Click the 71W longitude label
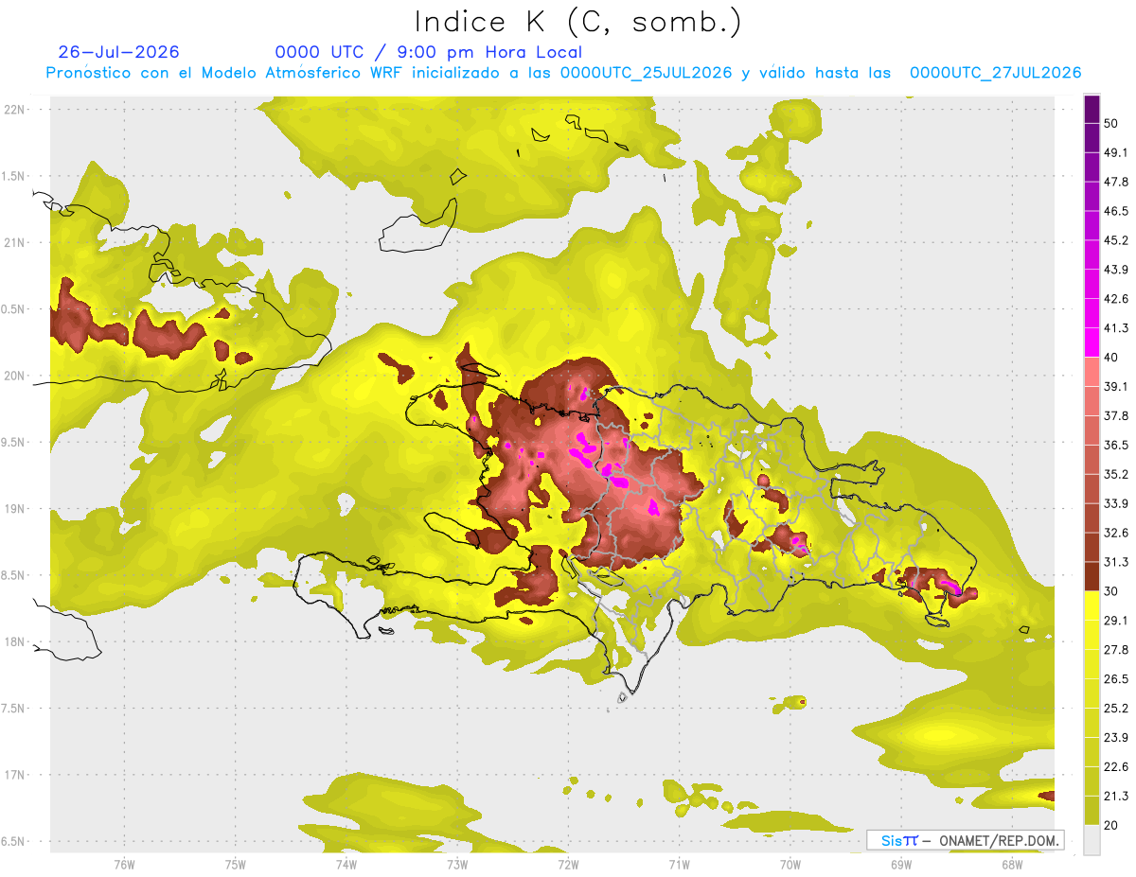 [679, 864]
